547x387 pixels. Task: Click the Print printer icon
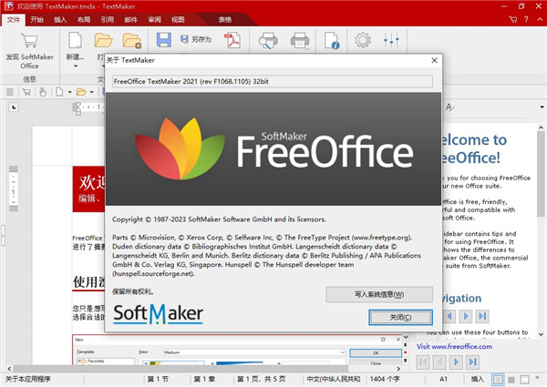[299, 41]
